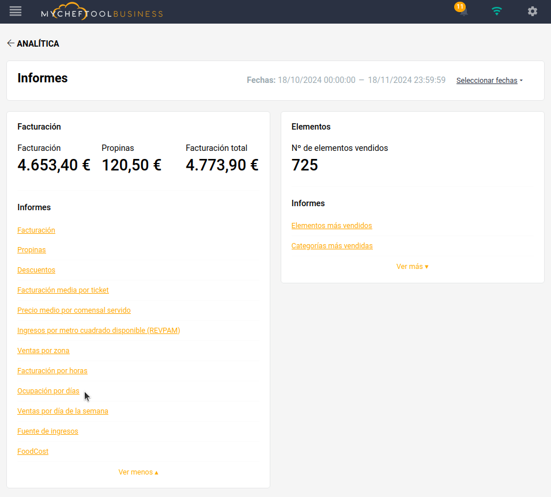
Task: Open the notifications bell
Action: pyautogui.click(x=463, y=12)
